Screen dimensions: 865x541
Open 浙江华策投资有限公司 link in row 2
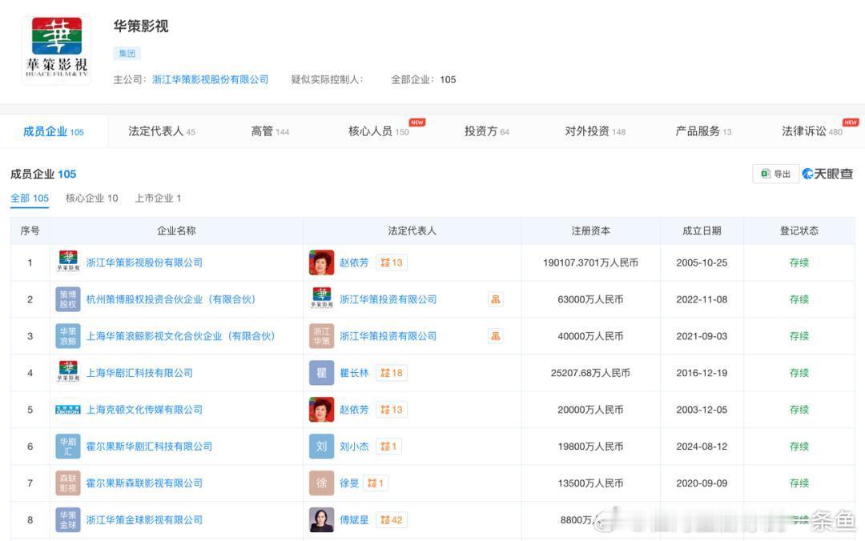point(388,299)
